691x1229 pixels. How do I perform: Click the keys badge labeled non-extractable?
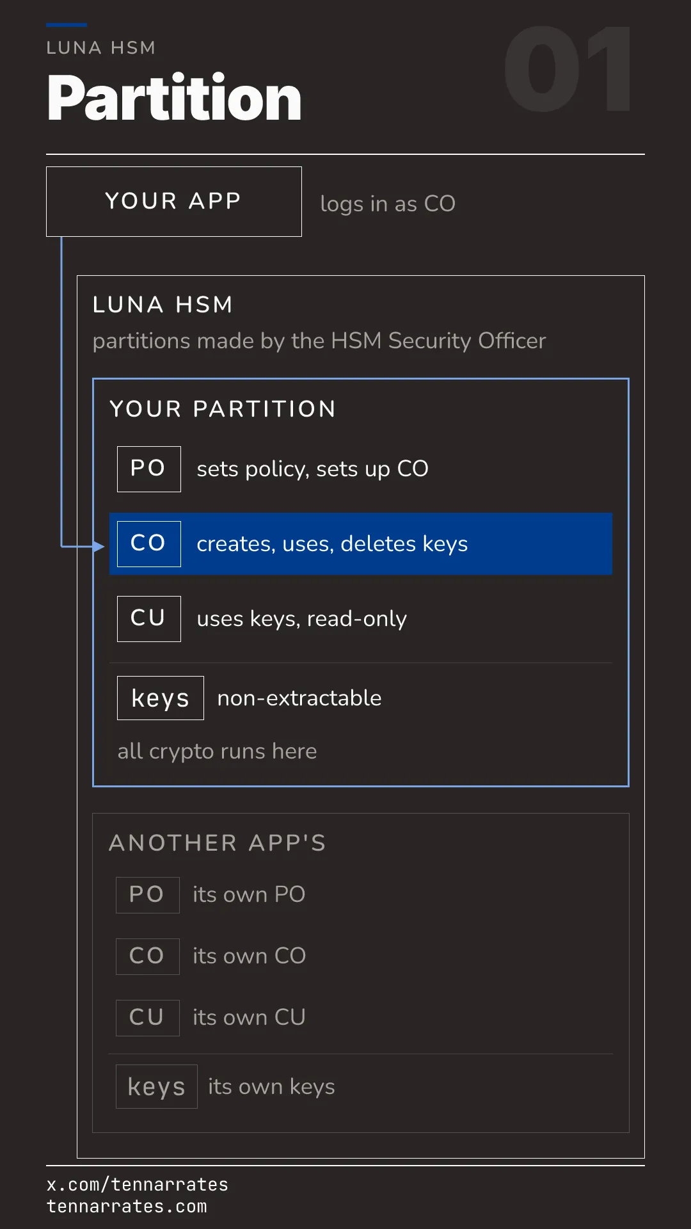(x=161, y=698)
